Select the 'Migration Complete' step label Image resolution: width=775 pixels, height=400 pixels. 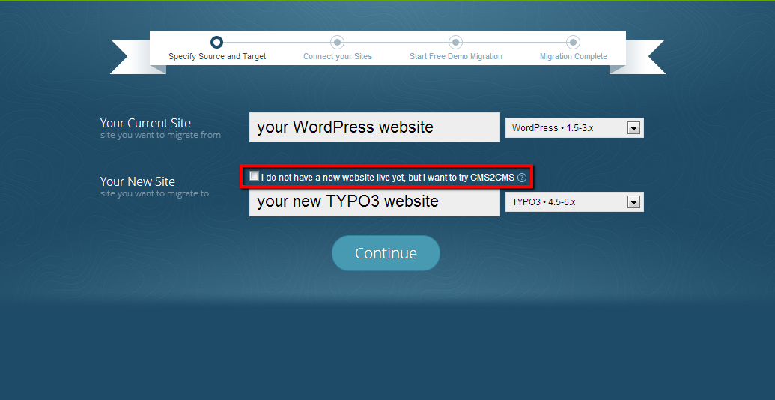[x=574, y=56]
